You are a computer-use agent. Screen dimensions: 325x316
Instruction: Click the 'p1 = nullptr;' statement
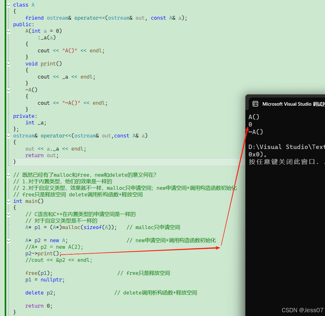(x=45, y=280)
